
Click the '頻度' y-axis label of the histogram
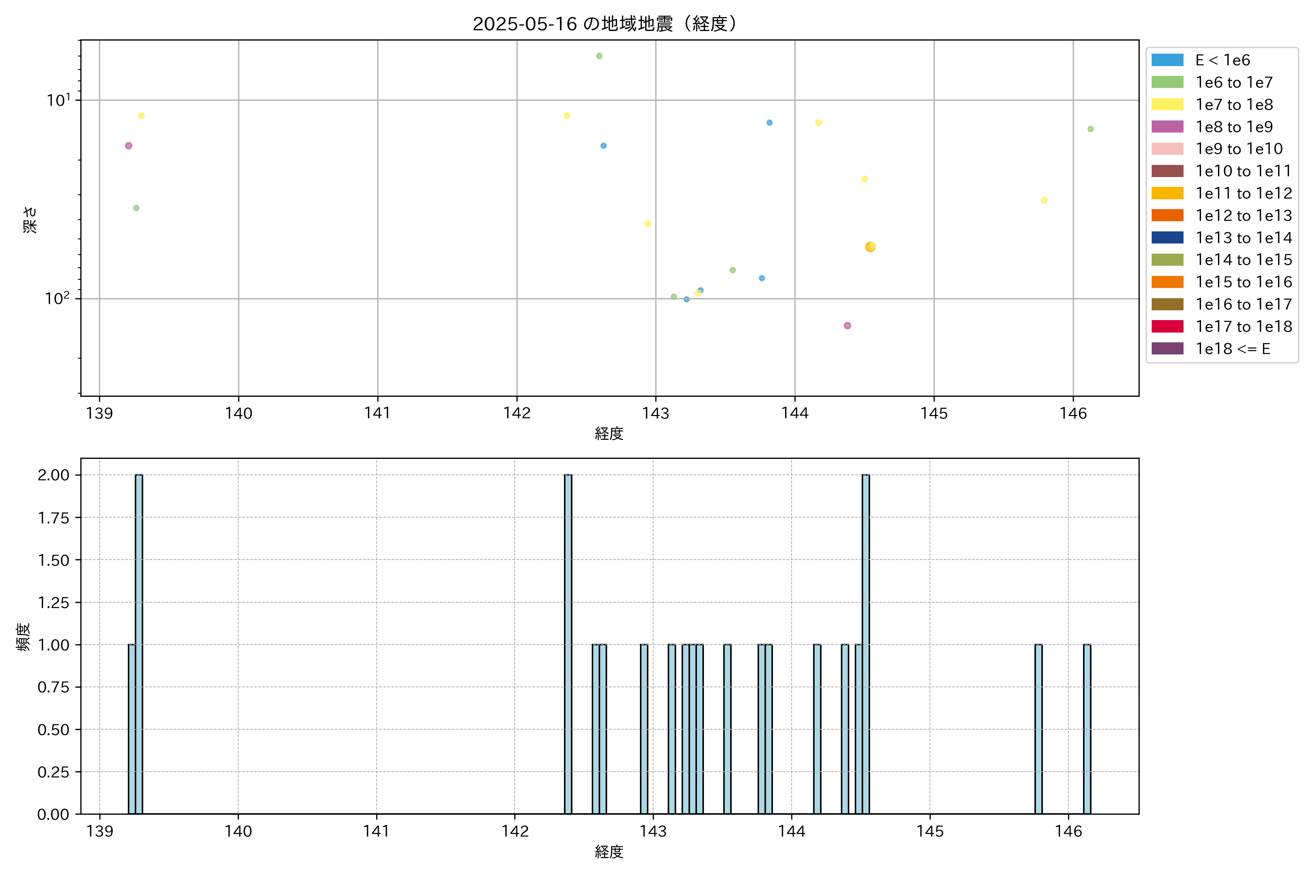coord(23,637)
